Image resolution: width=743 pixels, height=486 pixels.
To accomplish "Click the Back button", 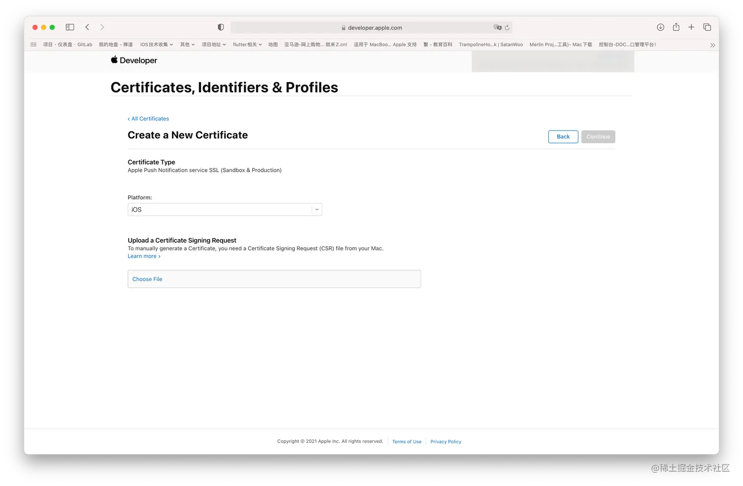I will point(563,136).
